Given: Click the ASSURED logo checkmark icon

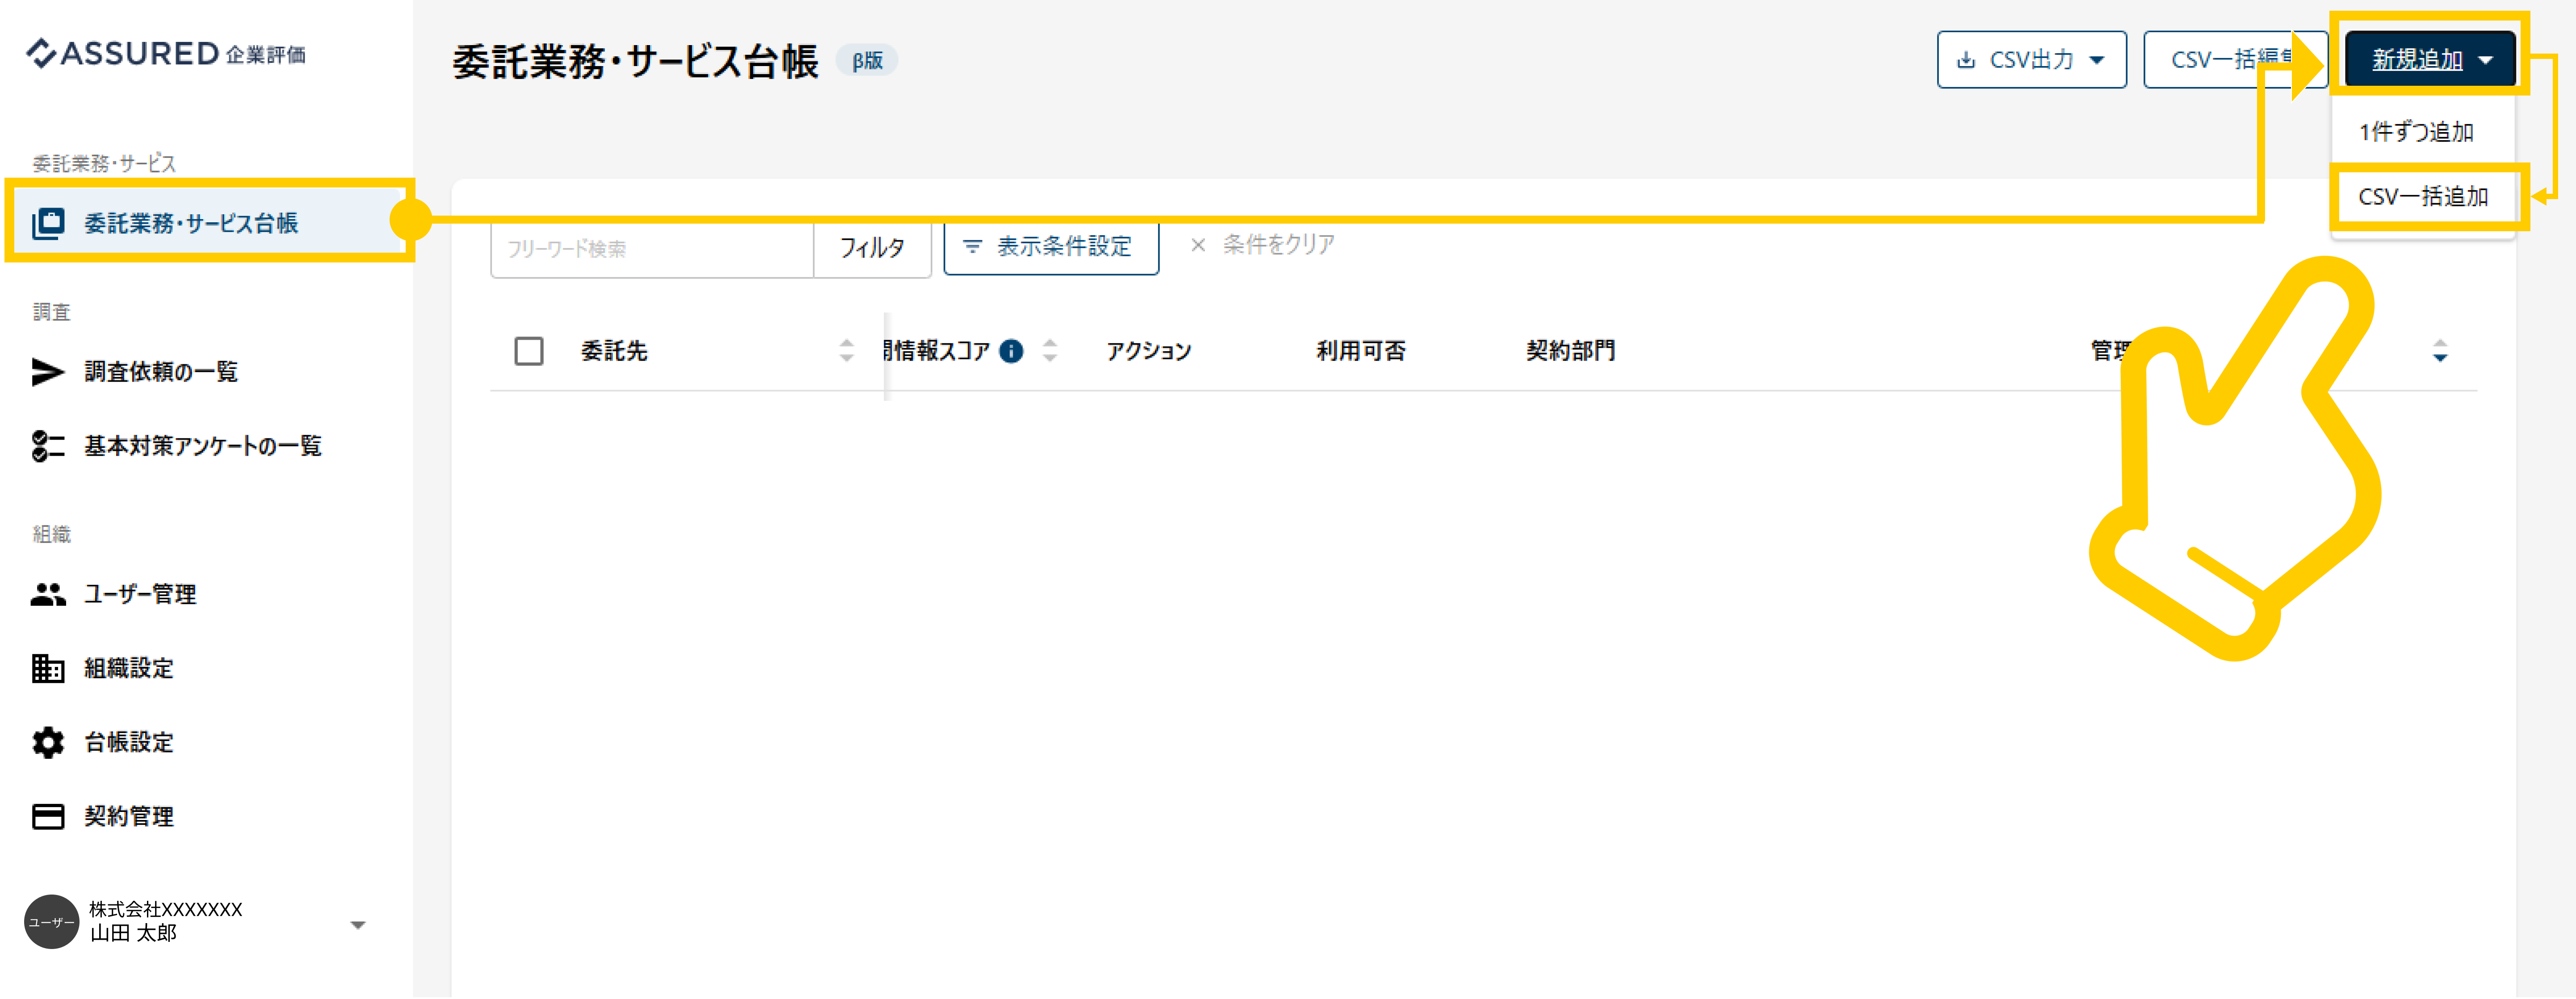Looking at the screenshot, I should [41, 53].
